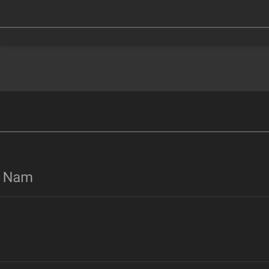The width and height of the screenshot is (269, 269).
Task: Click the divider line above the "Nam" row
Action: tap(134, 132)
